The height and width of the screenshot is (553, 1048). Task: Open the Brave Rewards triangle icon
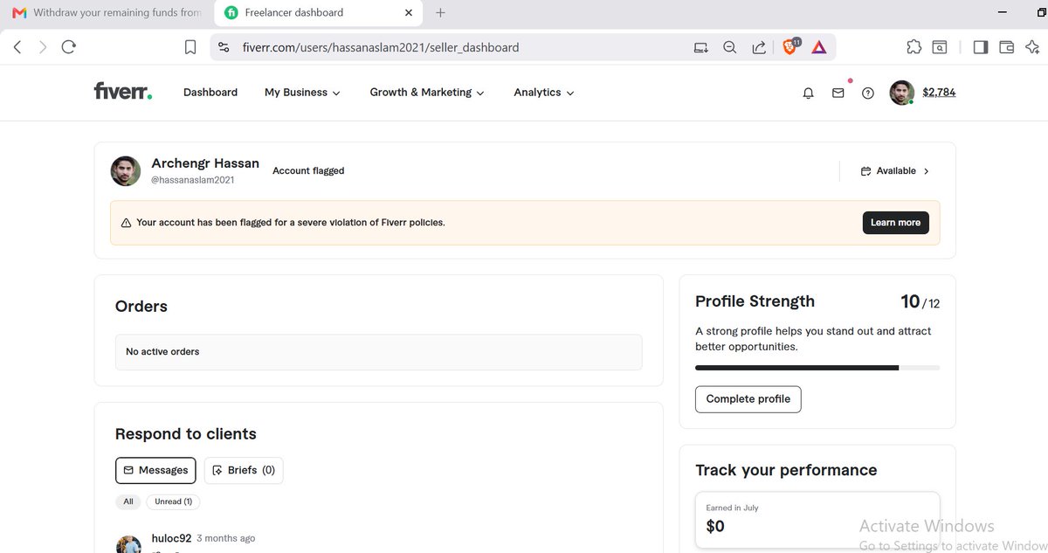[x=819, y=47]
